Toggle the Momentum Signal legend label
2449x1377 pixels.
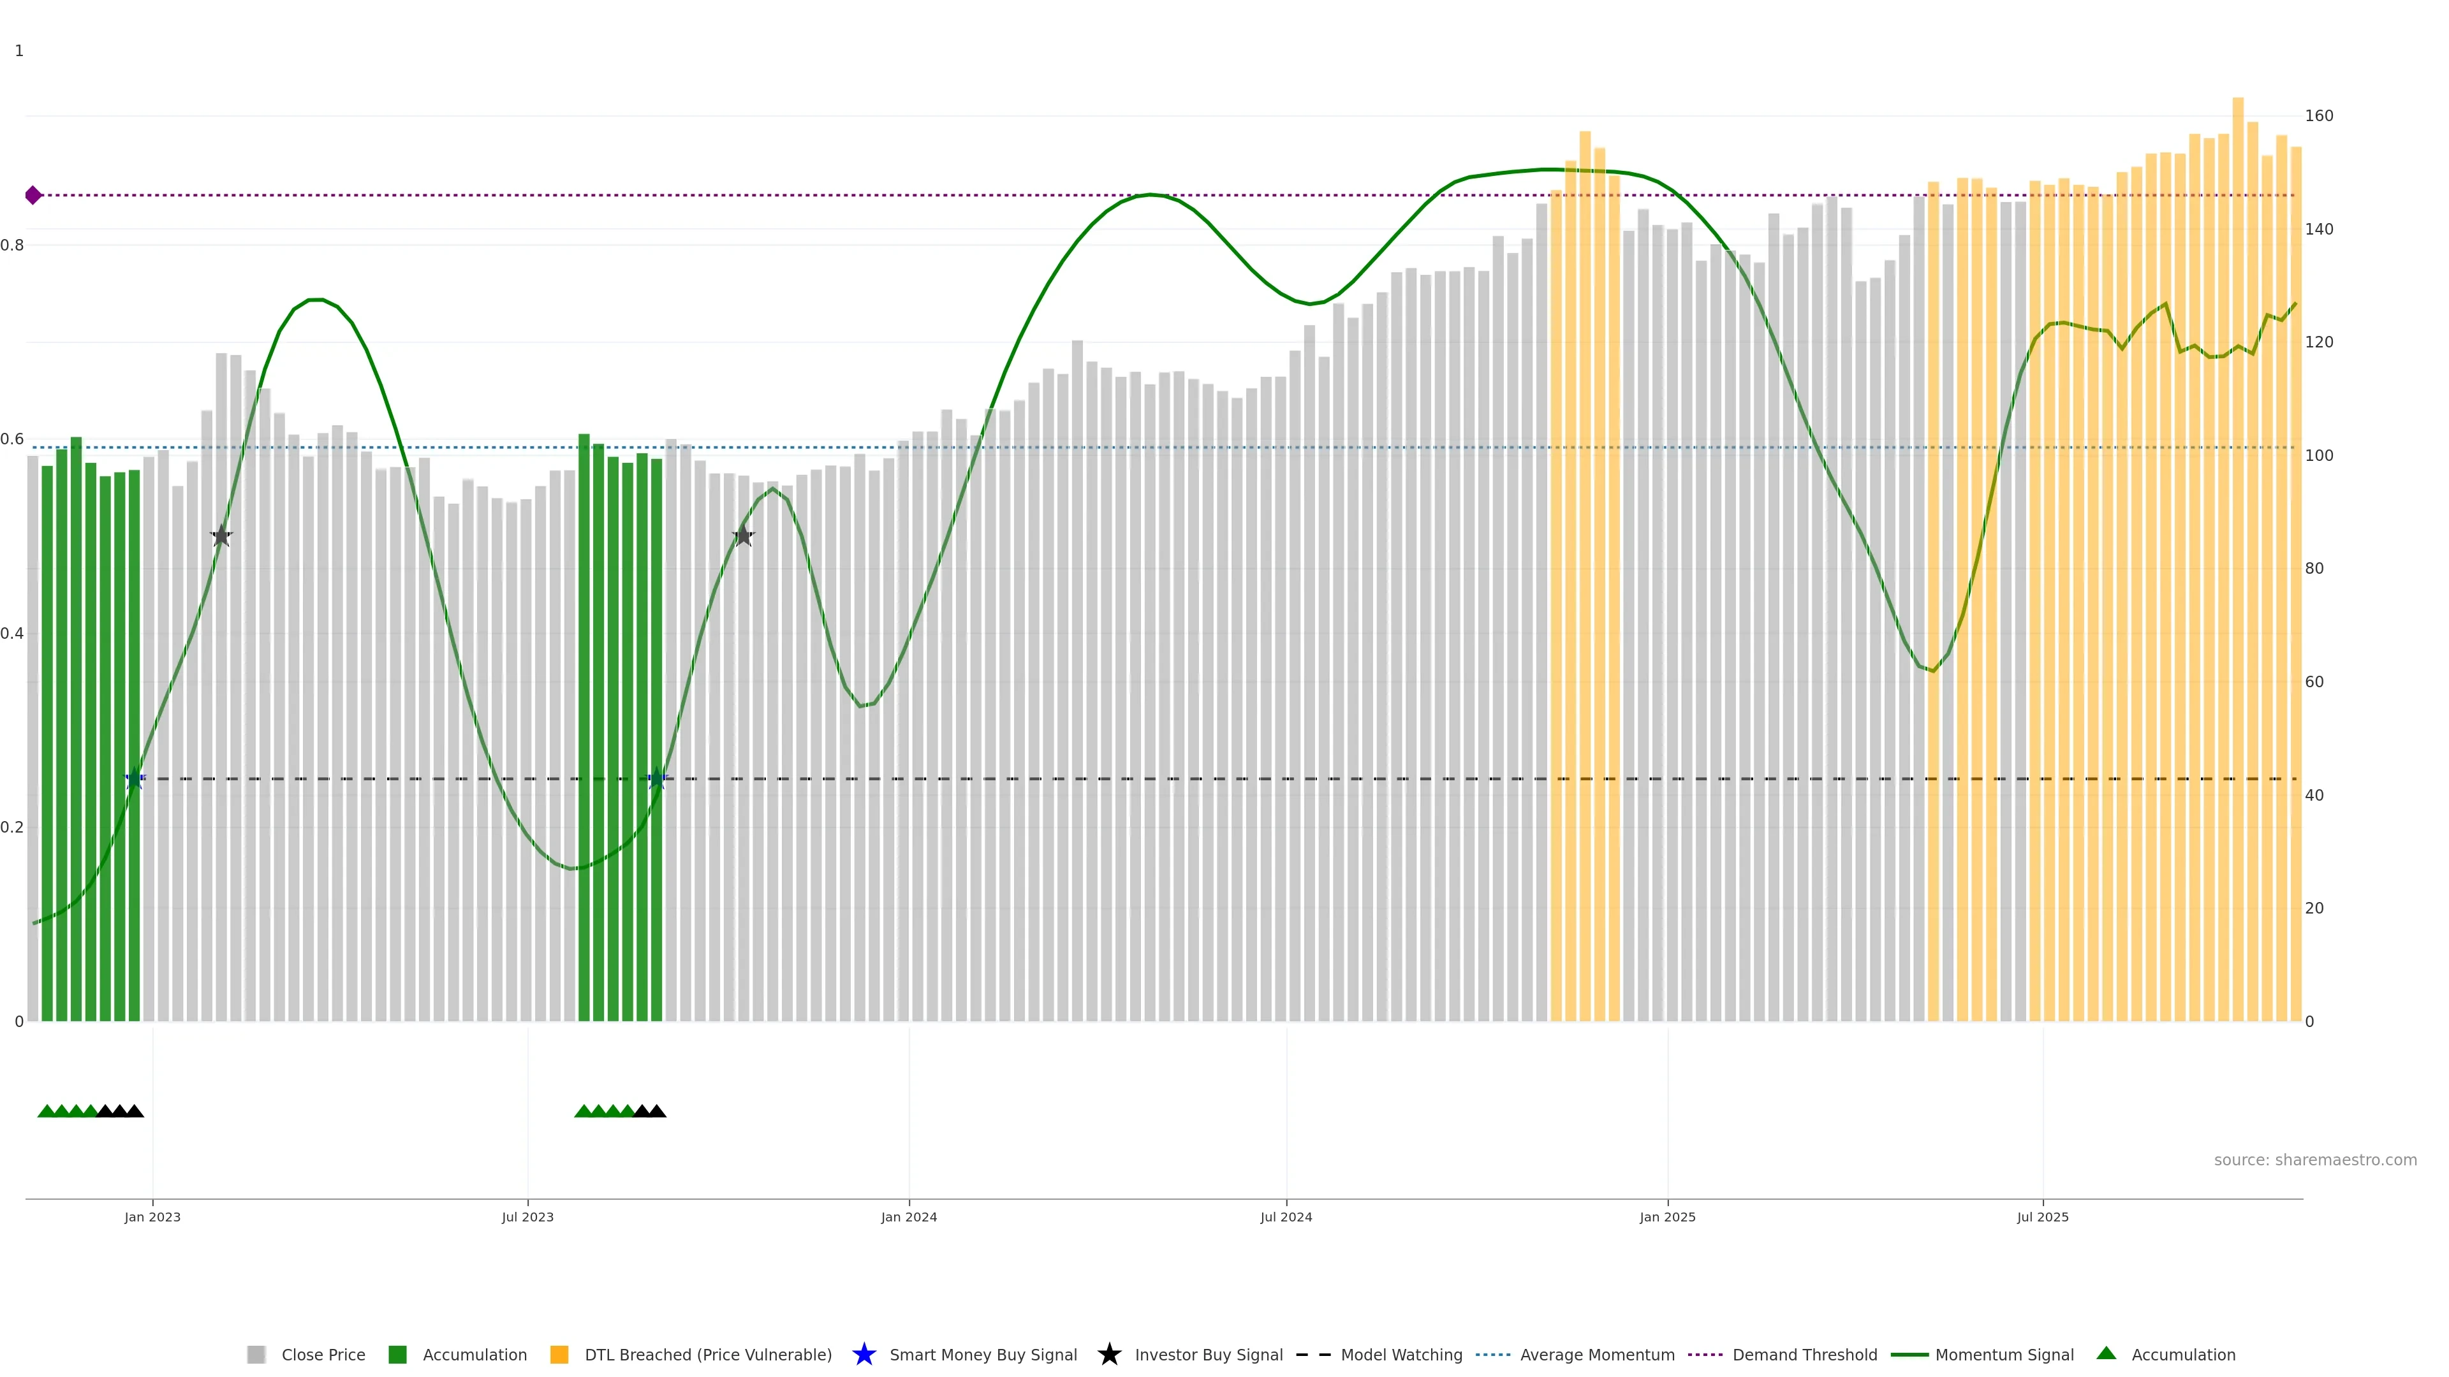pyautogui.click(x=2004, y=1355)
